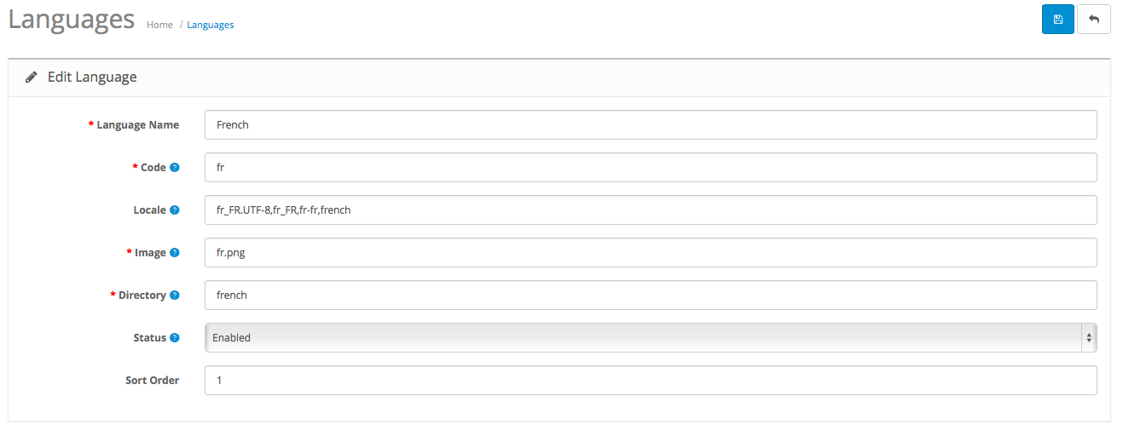Click the blue Save floppy disk icon
This screenshot has height=436, width=1123.
pyautogui.click(x=1057, y=20)
